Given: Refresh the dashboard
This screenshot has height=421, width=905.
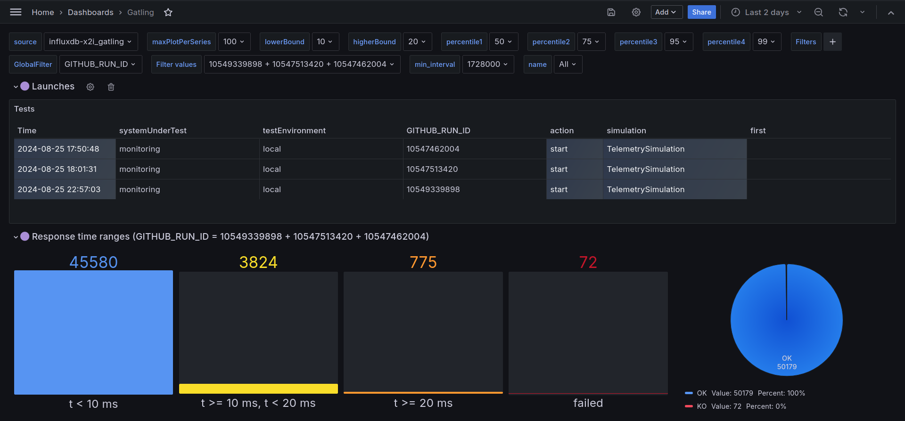Looking at the screenshot, I should tap(843, 12).
